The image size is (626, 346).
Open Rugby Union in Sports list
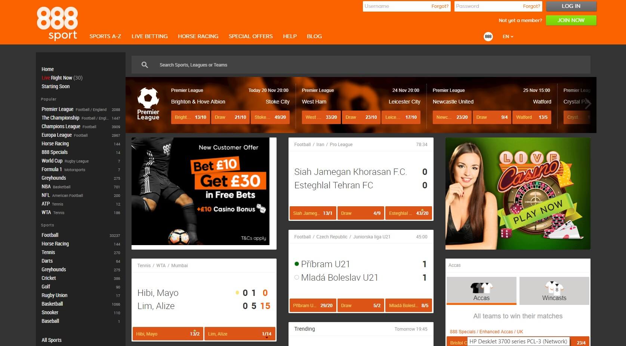[81, 296]
